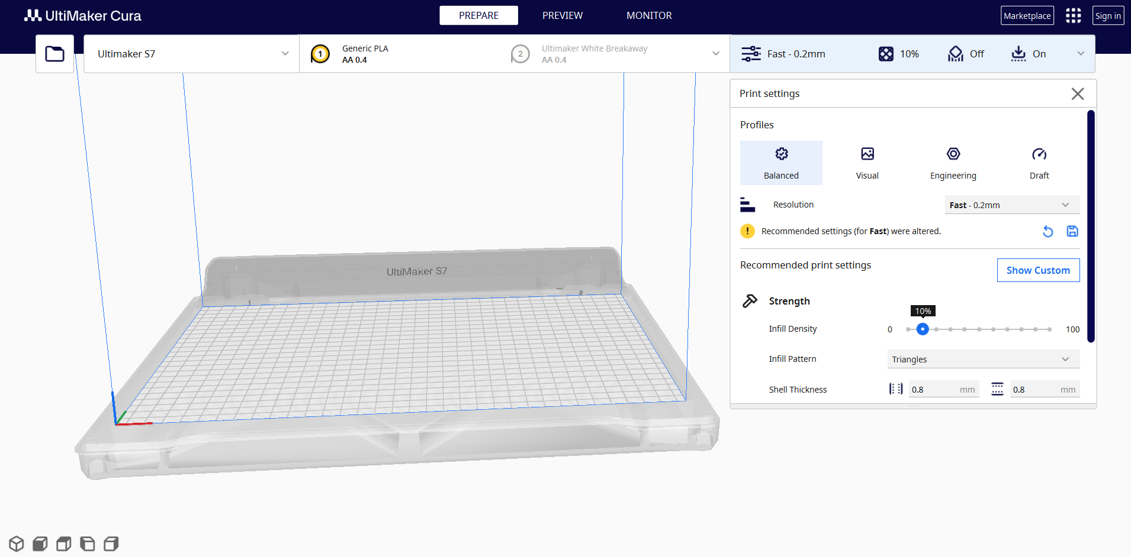Set Infill Density slider to 100
Viewport: 1131px width, 557px height.
click(1049, 329)
